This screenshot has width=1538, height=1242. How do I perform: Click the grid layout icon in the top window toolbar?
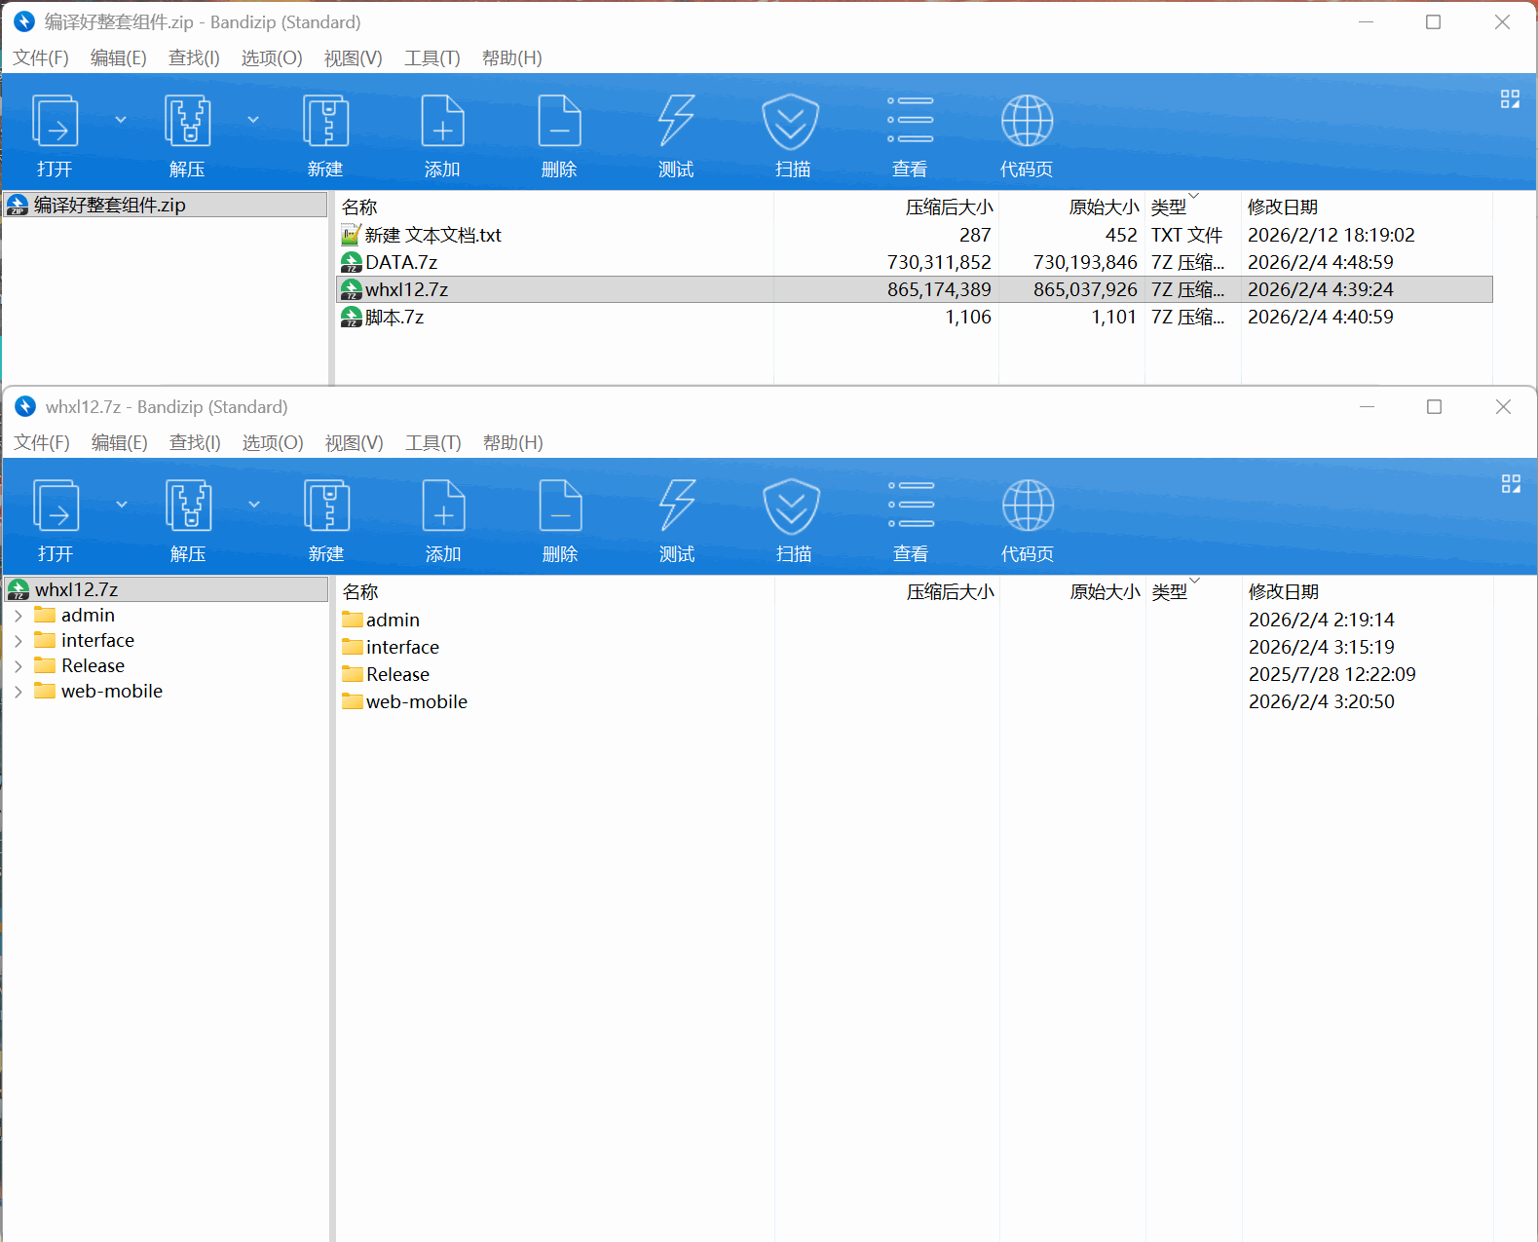pos(1510,99)
